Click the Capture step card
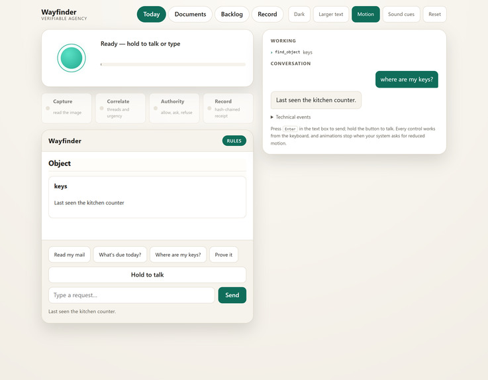The image size is (488, 380). pyautogui.click(x=67, y=108)
